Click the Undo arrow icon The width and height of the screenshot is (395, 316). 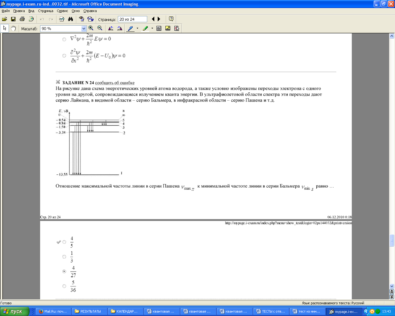tap(42, 19)
